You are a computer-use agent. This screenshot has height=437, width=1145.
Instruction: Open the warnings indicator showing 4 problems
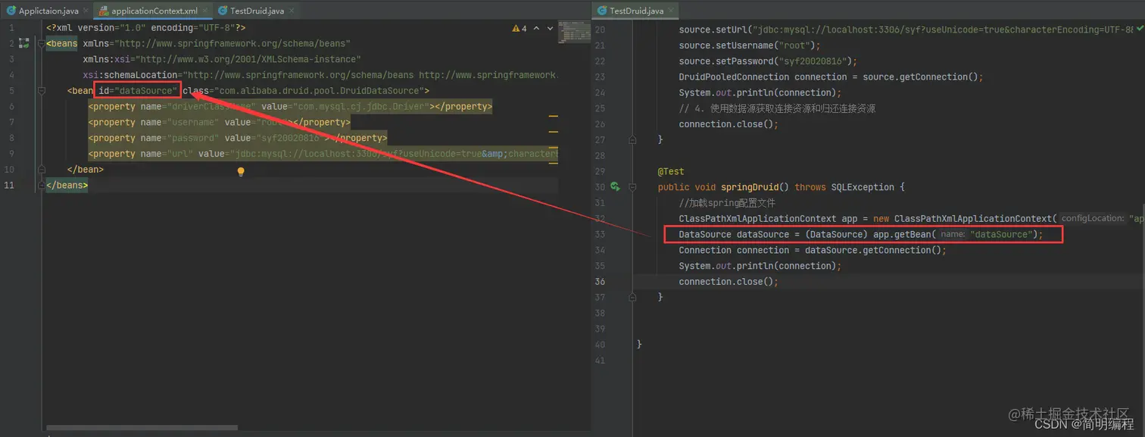click(519, 28)
